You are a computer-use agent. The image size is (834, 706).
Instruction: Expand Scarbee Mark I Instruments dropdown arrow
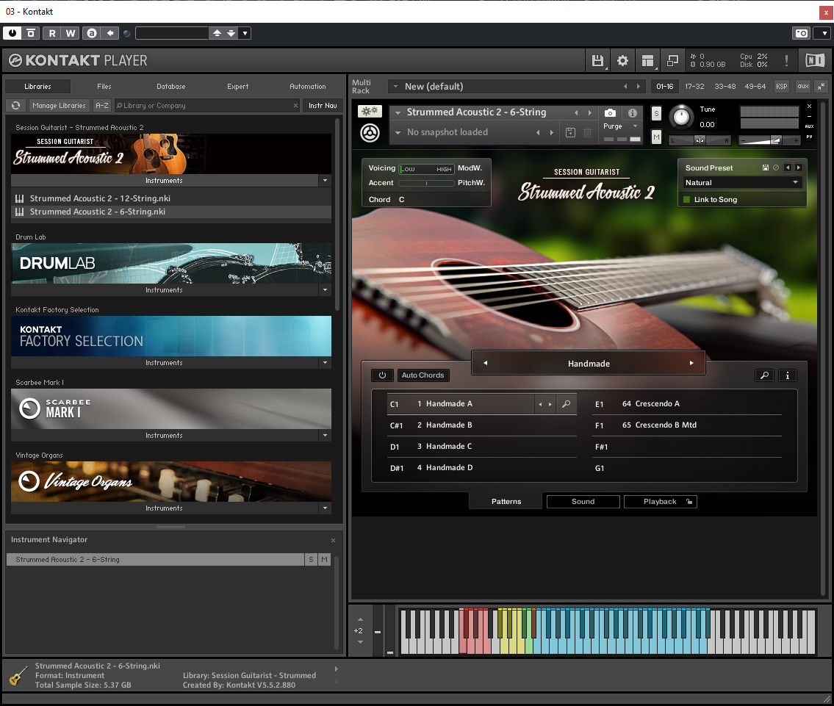click(x=325, y=436)
